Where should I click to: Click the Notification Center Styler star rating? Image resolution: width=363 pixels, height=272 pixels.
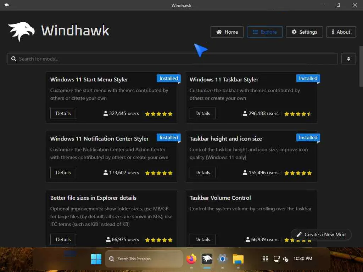tap(159, 173)
